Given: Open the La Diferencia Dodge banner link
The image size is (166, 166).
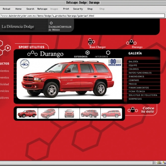Looking at the screenshot, I should click(18, 26).
